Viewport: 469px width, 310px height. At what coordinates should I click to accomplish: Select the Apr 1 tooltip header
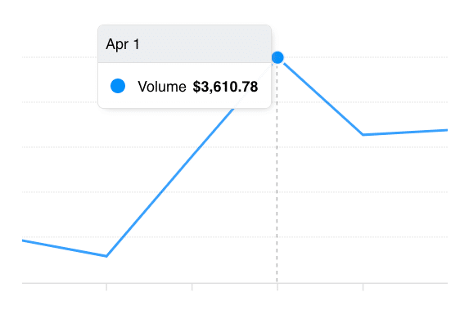click(x=184, y=44)
